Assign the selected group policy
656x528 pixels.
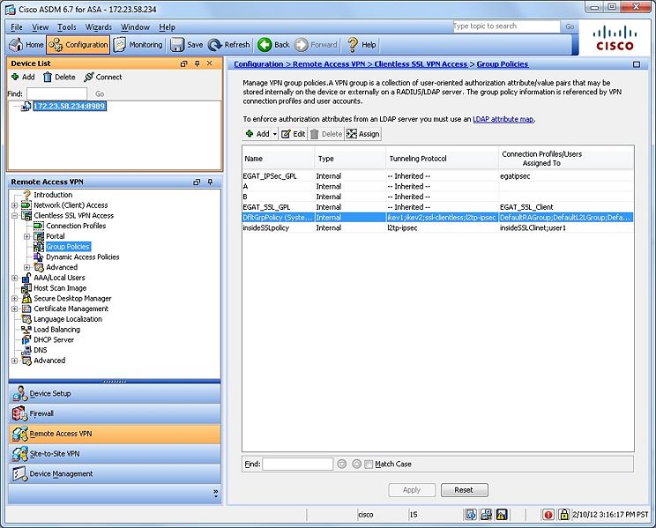click(362, 134)
